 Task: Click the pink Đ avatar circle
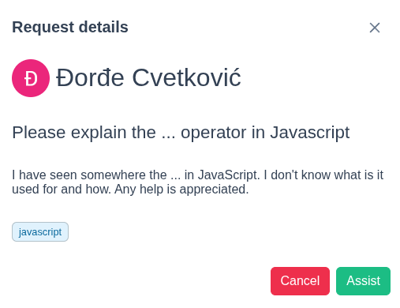pos(31,78)
